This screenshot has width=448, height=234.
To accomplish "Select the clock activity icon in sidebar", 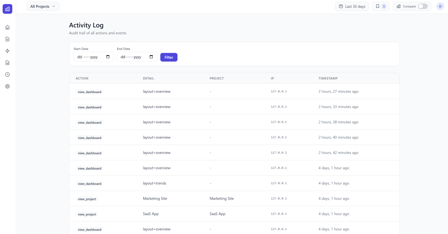I will click(7, 74).
